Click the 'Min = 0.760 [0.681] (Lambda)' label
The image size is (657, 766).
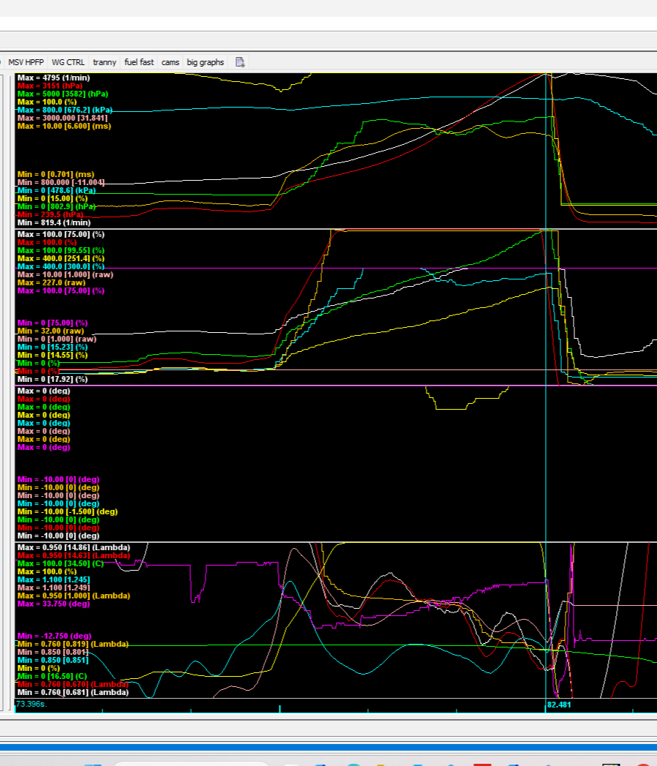tap(72, 692)
